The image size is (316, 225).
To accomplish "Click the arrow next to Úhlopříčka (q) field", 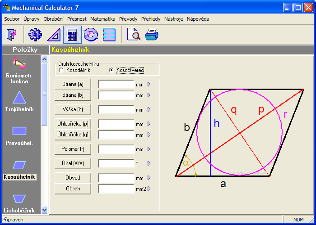I will 149,135.
